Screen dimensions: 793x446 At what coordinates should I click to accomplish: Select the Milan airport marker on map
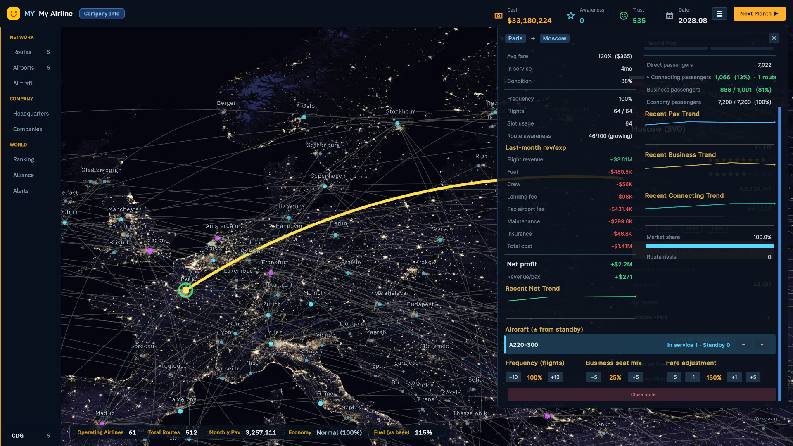[271, 344]
